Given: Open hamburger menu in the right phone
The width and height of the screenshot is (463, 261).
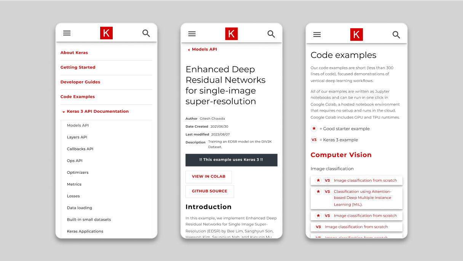Looking at the screenshot, I should click(317, 35).
